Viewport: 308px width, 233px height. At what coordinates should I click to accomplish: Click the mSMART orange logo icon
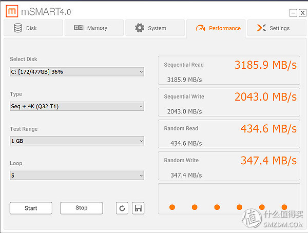(x=12, y=11)
